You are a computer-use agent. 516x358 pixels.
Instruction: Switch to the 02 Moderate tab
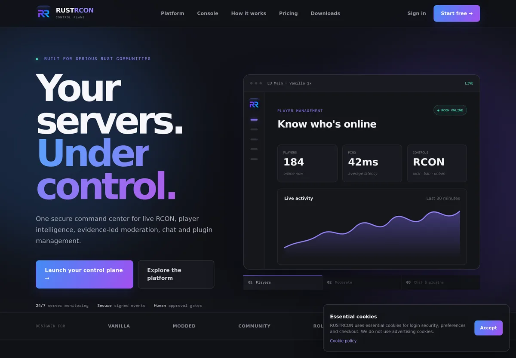point(362,282)
